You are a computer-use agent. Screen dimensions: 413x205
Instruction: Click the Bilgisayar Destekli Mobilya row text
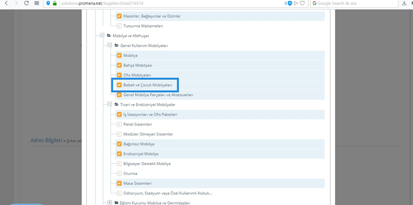pyautogui.click(x=147, y=164)
